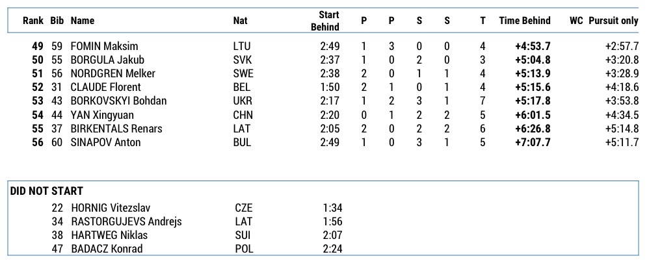Select HARTWEG Niklas in DNS list
Viewport: 649px width, 263px height.
pos(109,235)
